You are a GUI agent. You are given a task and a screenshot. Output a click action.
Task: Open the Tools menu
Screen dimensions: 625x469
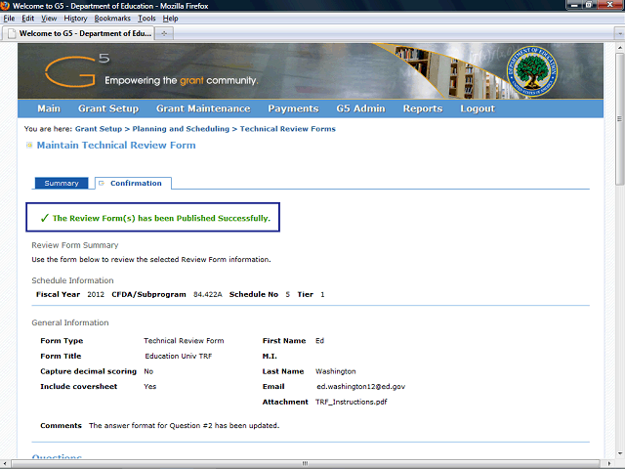[x=146, y=19]
